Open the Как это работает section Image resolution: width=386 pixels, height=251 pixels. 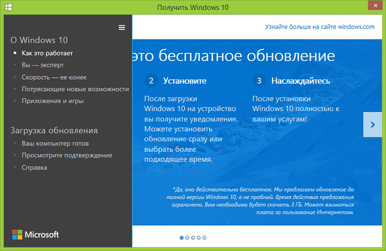47,53
